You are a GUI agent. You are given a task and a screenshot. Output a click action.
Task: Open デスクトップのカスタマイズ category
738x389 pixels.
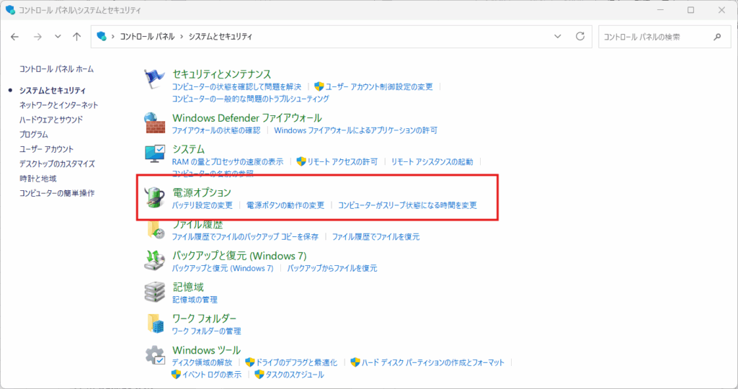pos(57,164)
